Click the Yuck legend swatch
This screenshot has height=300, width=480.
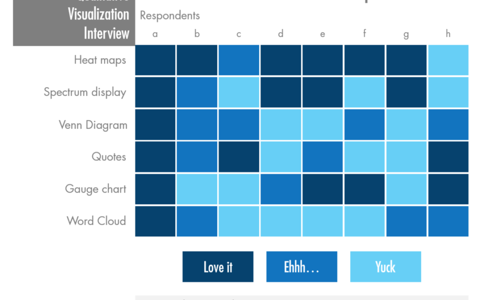[386, 267]
